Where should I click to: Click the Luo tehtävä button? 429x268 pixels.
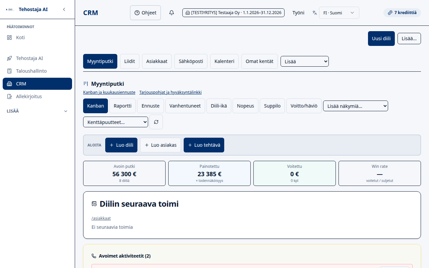pos(204,145)
